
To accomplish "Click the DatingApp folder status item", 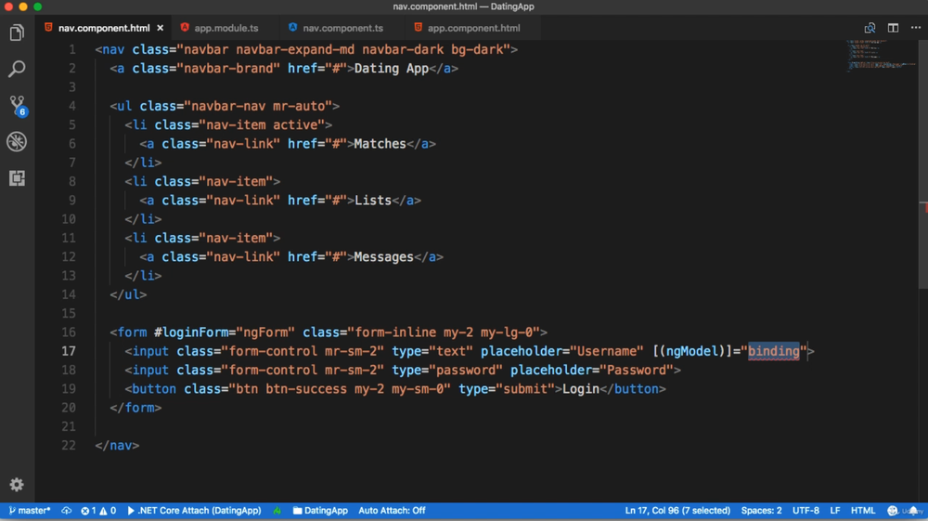I will 320,511.
